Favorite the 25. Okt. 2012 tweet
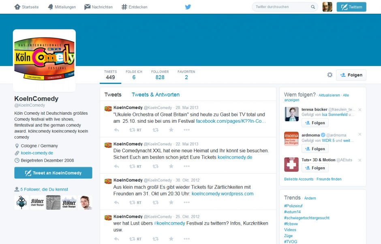 coord(171,239)
